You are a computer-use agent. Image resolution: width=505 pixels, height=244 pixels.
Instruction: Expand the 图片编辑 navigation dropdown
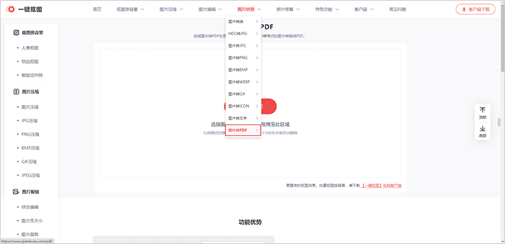click(x=210, y=9)
